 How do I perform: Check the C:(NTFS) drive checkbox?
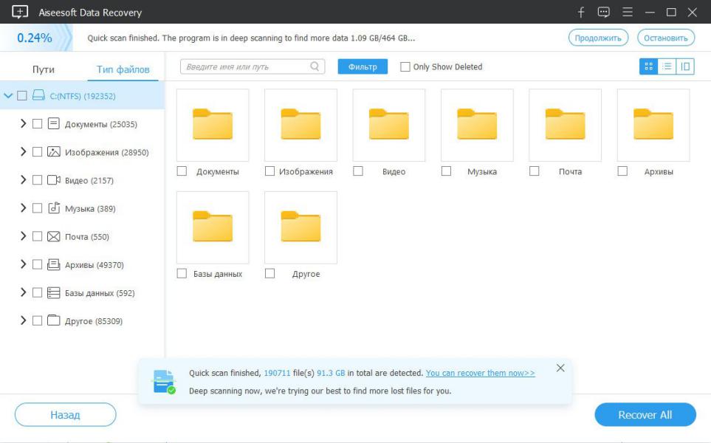coord(21,96)
